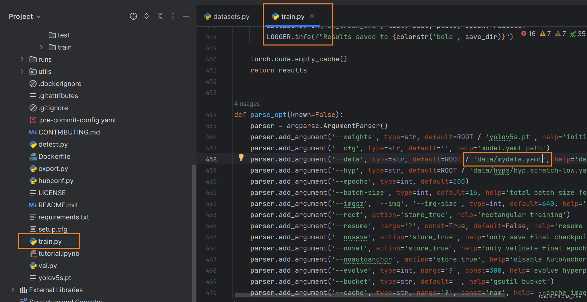The image size is (587, 302).
Task: Open the LICENSE file
Action: 48,193
